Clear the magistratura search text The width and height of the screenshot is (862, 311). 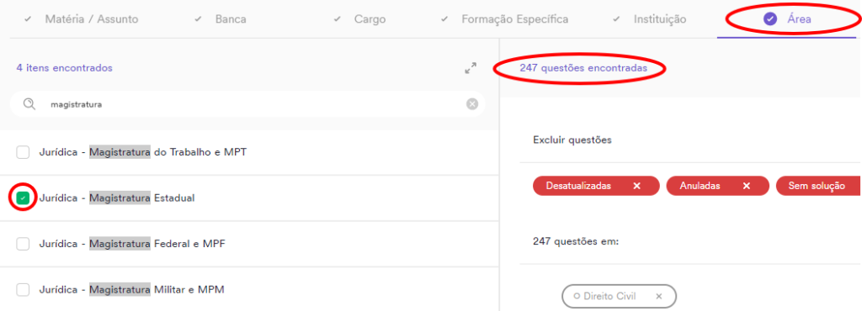click(471, 104)
